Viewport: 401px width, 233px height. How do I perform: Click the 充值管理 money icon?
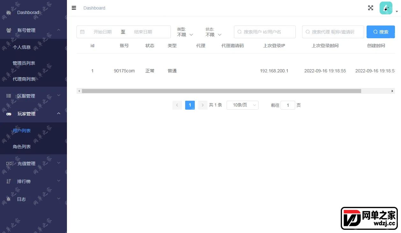coord(9,164)
